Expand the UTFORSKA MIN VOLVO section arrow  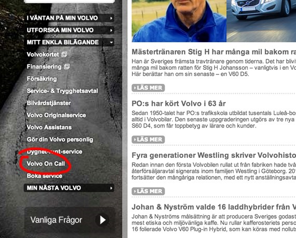[x=111, y=30]
